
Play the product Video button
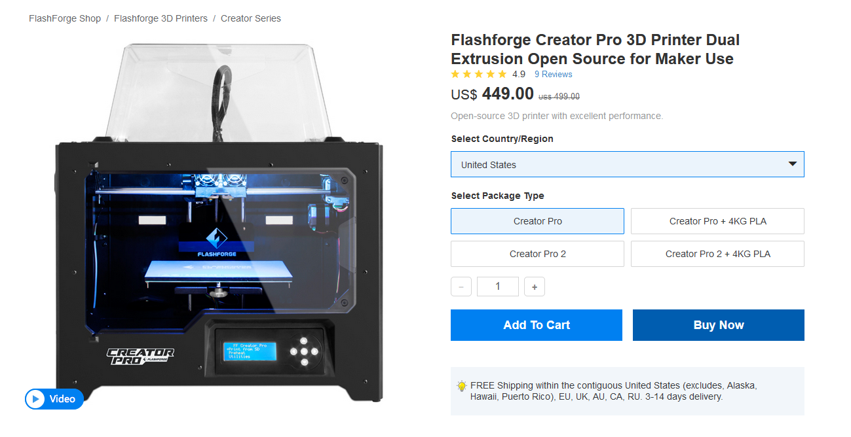pyautogui.click(x=54, y=398)
